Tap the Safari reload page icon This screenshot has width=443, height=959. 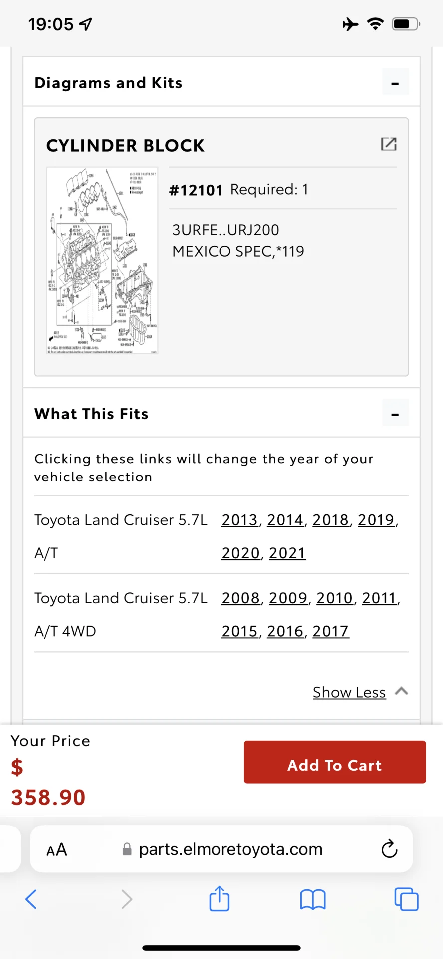389,849
